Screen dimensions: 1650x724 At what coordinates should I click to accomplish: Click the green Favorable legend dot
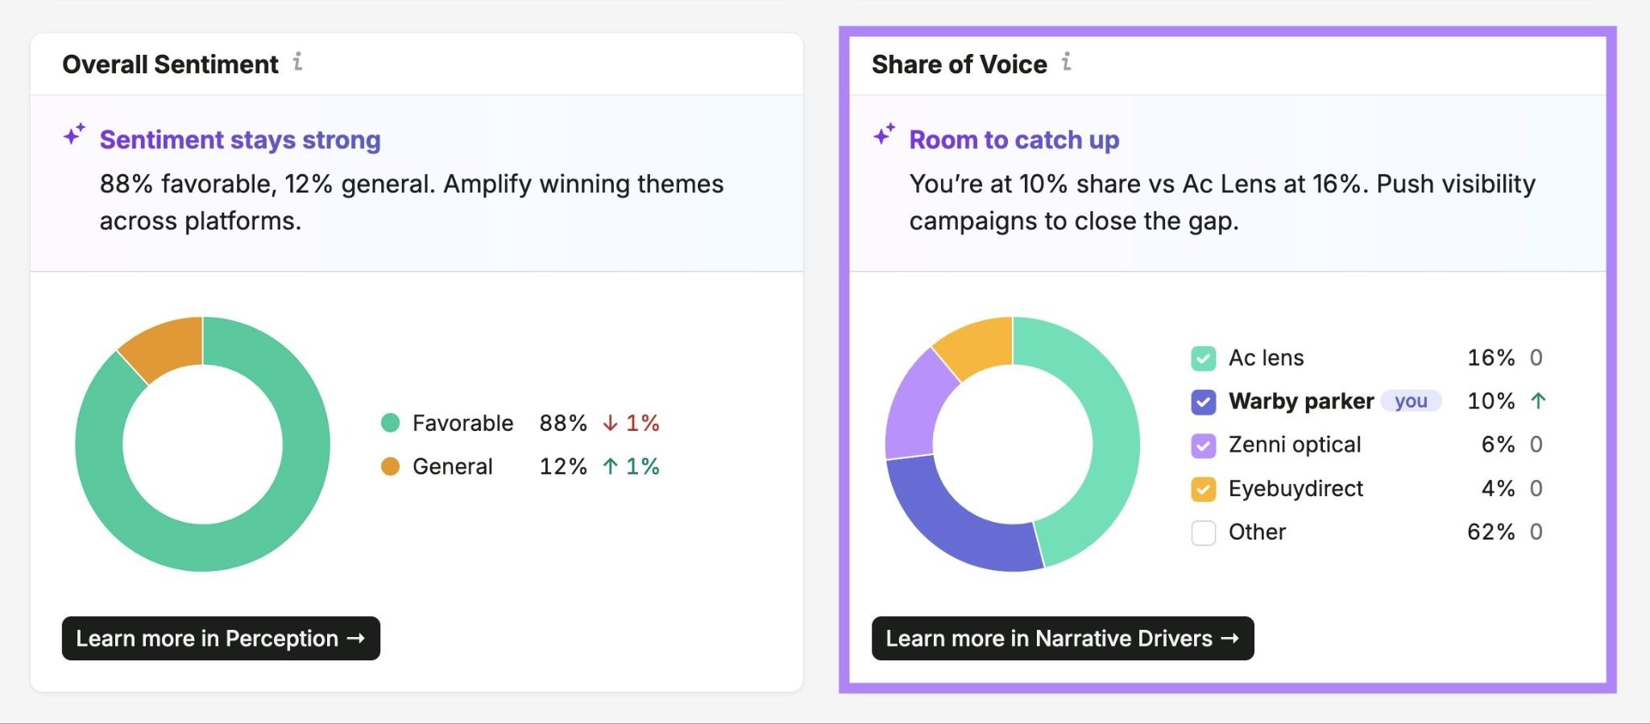[390, 423]
